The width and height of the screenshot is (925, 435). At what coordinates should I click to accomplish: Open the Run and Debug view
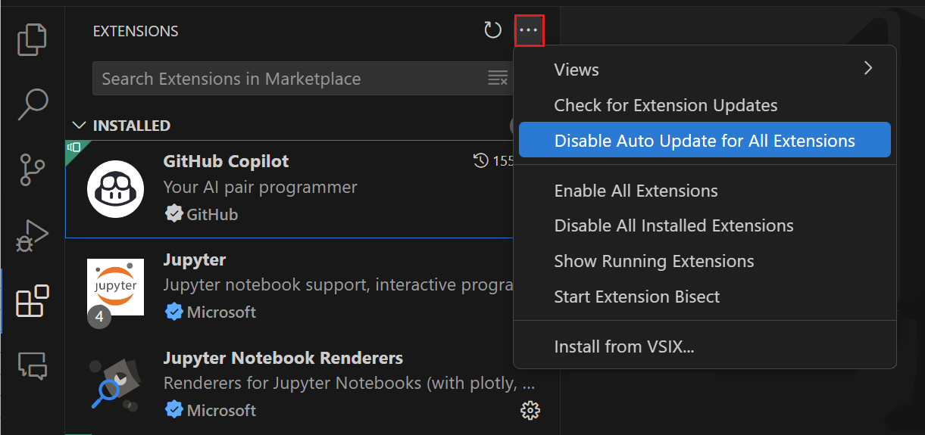32,236
